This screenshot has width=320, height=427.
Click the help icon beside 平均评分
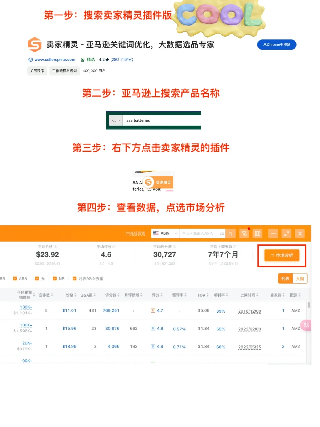pos(114,247)
